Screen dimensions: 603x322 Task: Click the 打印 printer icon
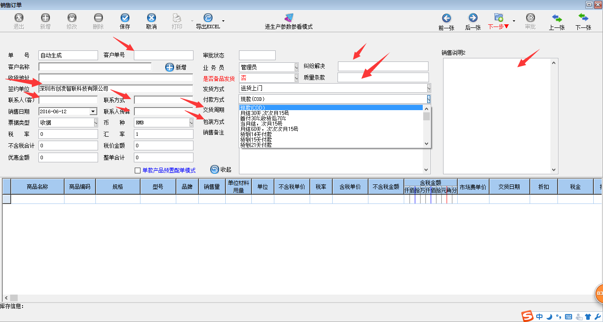coord(177,18)
